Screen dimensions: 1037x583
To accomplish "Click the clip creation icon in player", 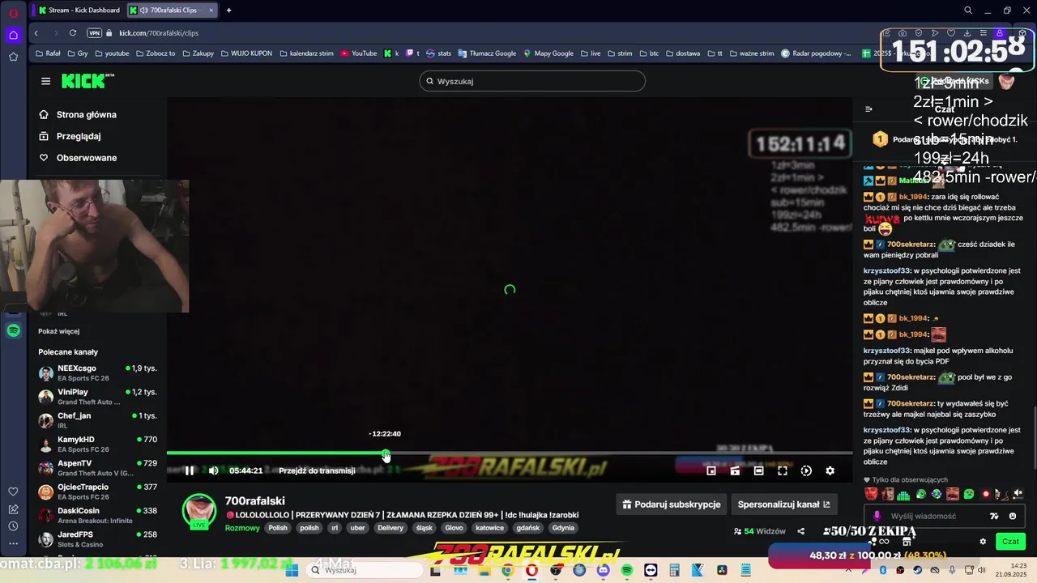I will [x=735, y=470].
